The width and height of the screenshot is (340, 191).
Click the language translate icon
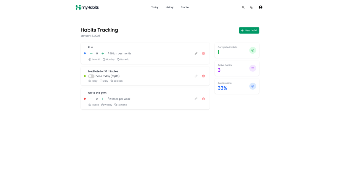tap(243, 7)
